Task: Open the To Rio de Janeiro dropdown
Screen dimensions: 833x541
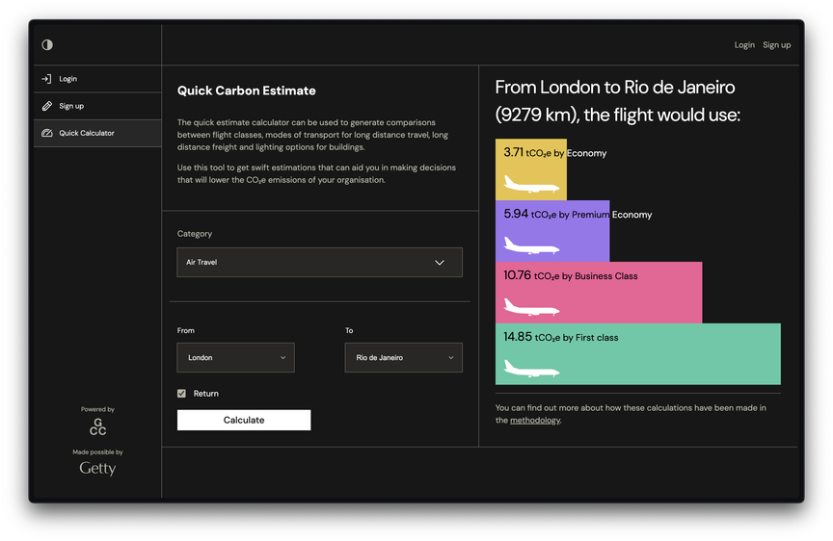Action: click(x=403, y=357)
